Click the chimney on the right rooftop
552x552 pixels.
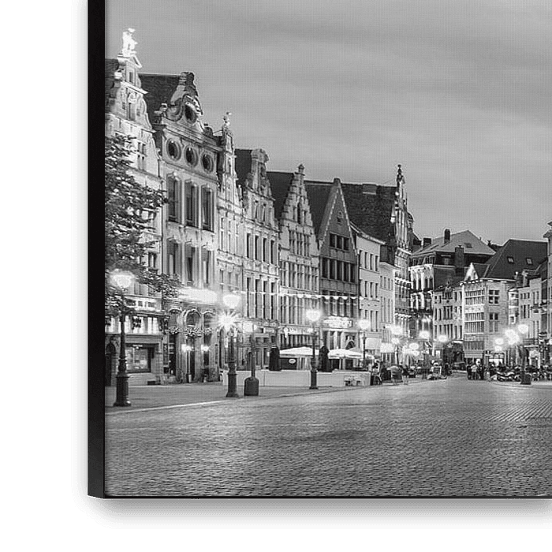pyautogui.click(x=446, y=235)
